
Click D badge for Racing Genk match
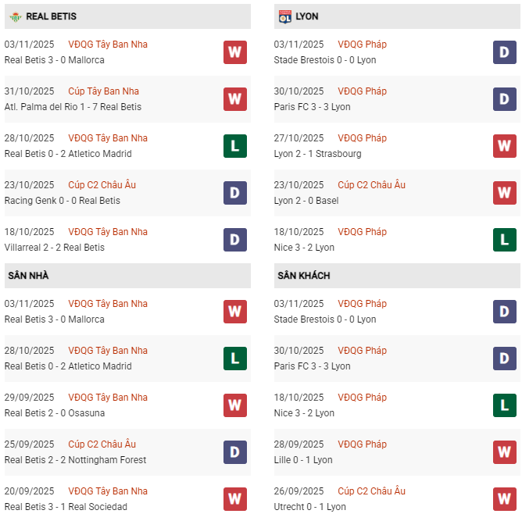[x=234, y=193]
